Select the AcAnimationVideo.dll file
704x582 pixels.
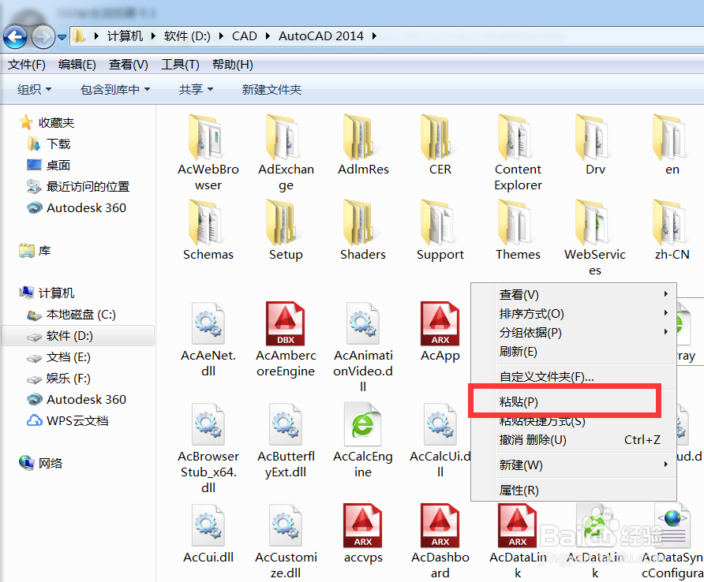[363, 346]
